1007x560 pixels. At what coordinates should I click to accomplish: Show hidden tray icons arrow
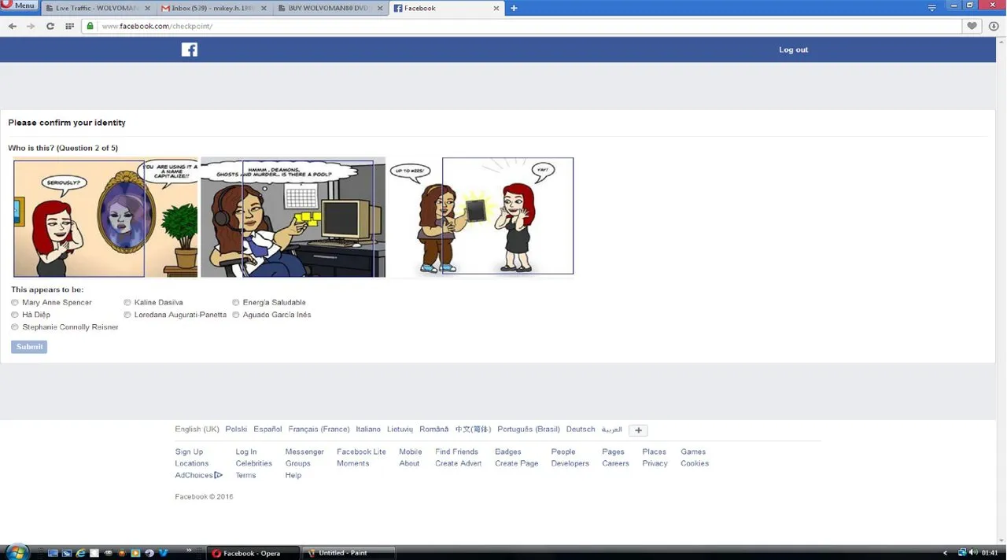(945, 553)
